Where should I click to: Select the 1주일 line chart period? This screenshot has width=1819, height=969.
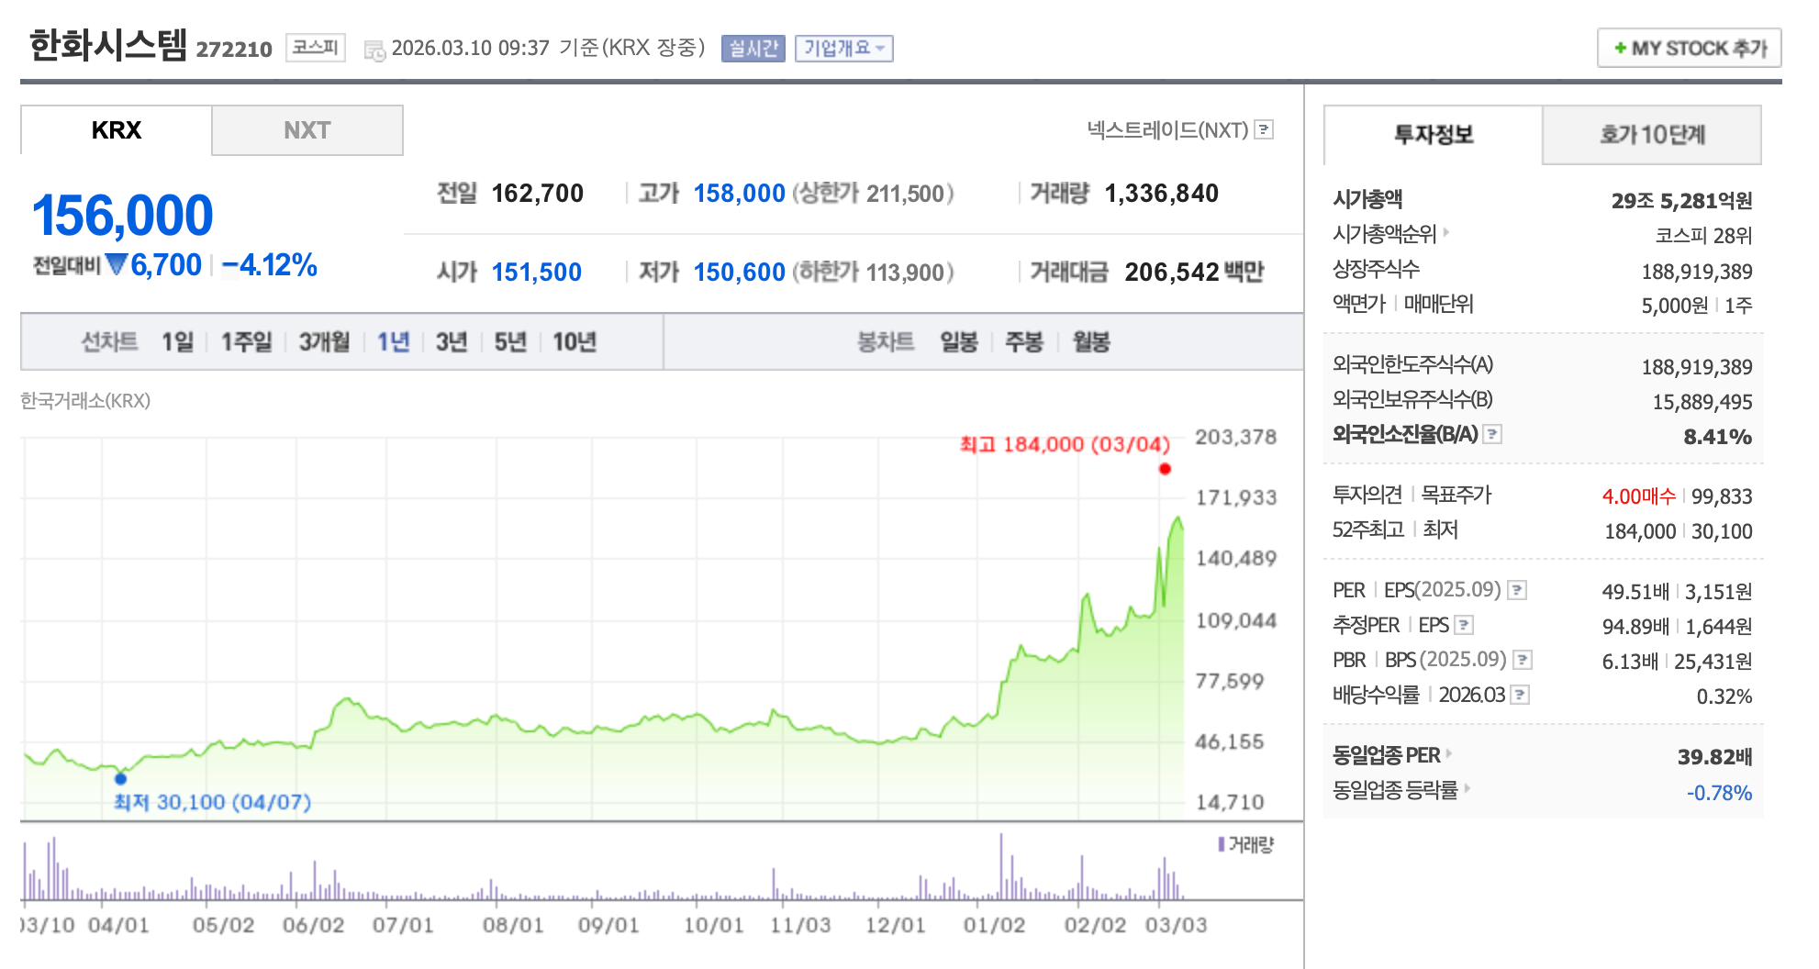[246, 342]
